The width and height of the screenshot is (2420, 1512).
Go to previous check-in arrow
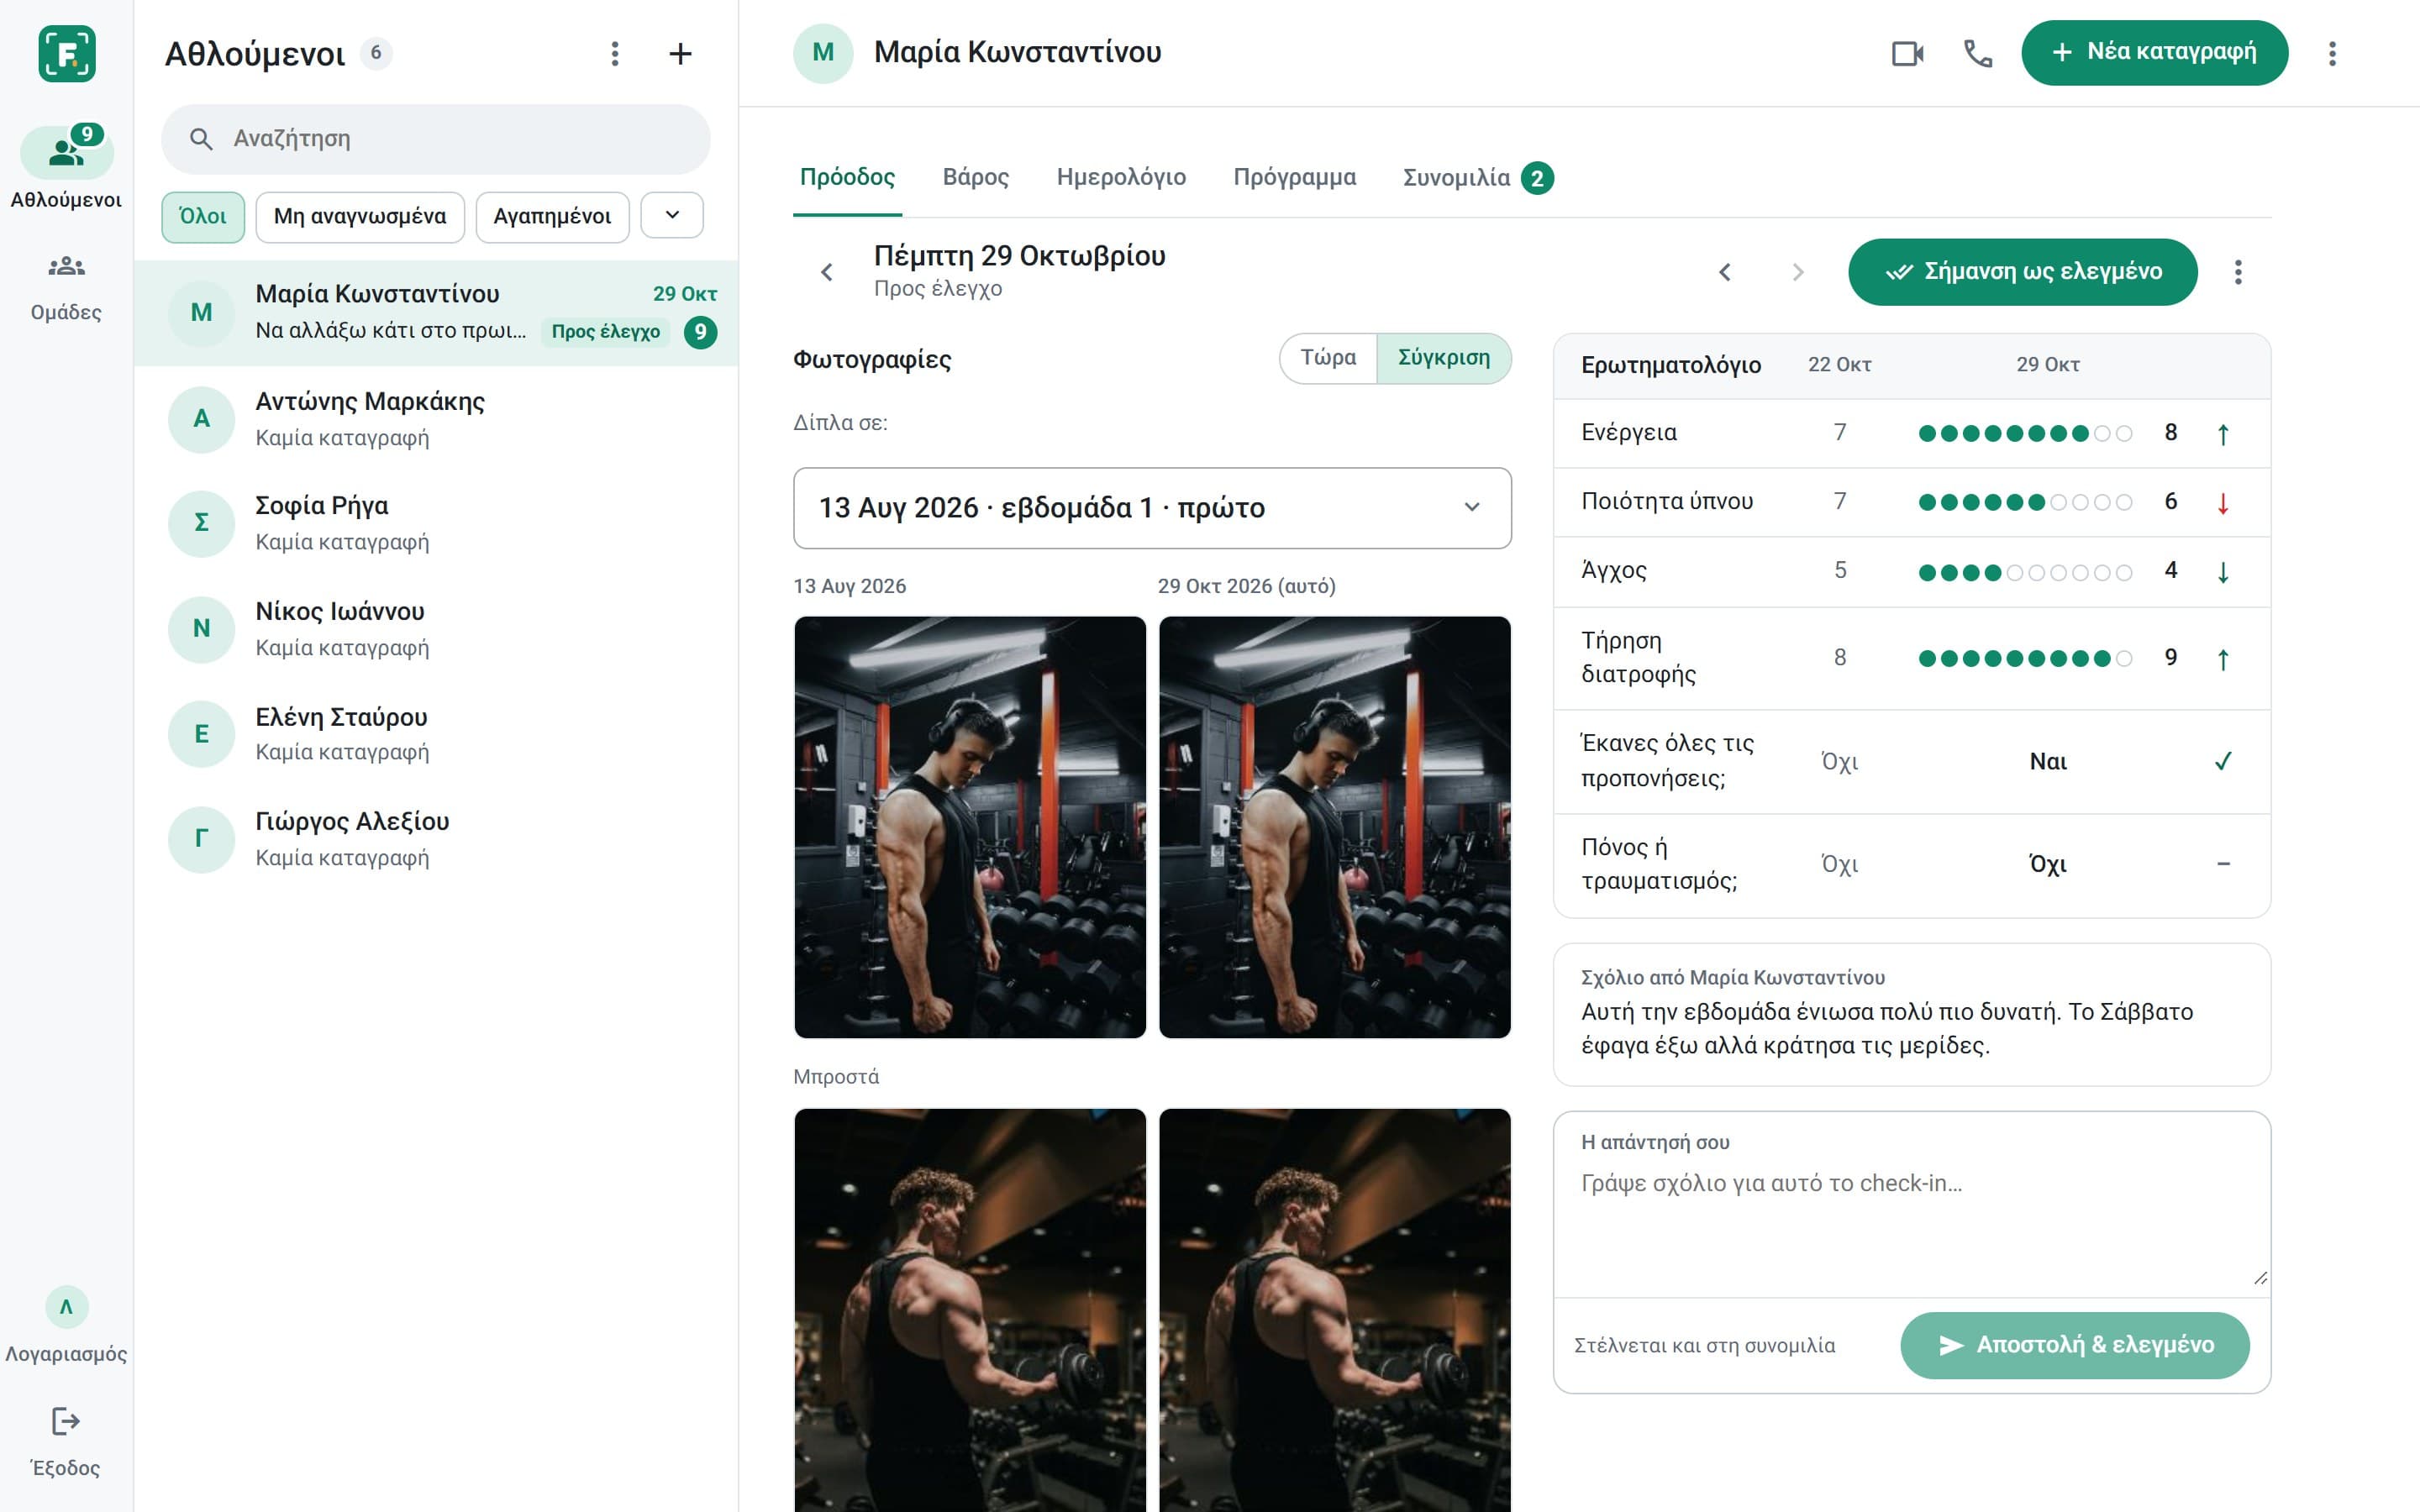(x=1725, y=272)
